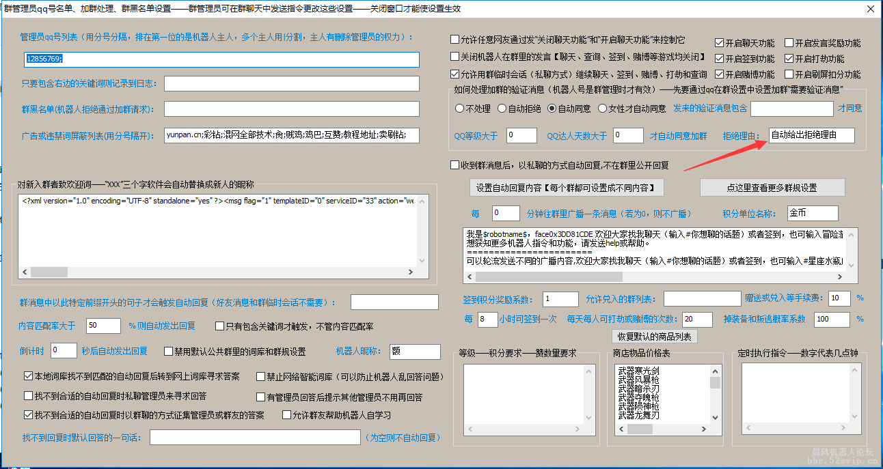Image resolution: width=883 pixels, height=469 pixels.
Task: Close the 群管理员 settings window
Action: [x=869, y=9]
